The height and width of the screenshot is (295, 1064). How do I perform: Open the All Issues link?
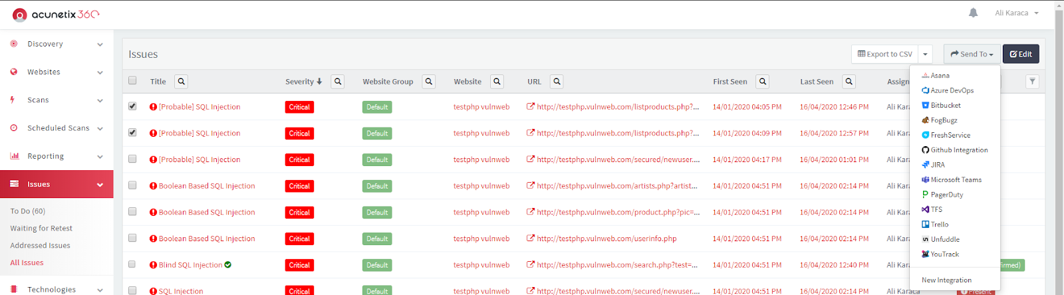[27, 263]
